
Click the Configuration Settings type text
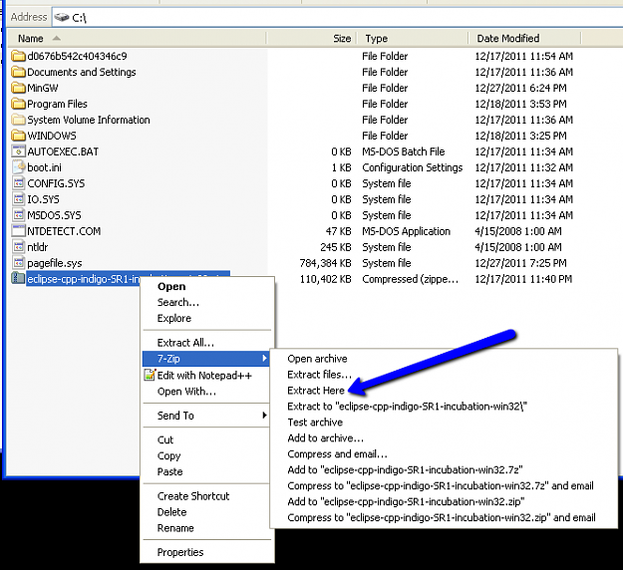[413, 167]
